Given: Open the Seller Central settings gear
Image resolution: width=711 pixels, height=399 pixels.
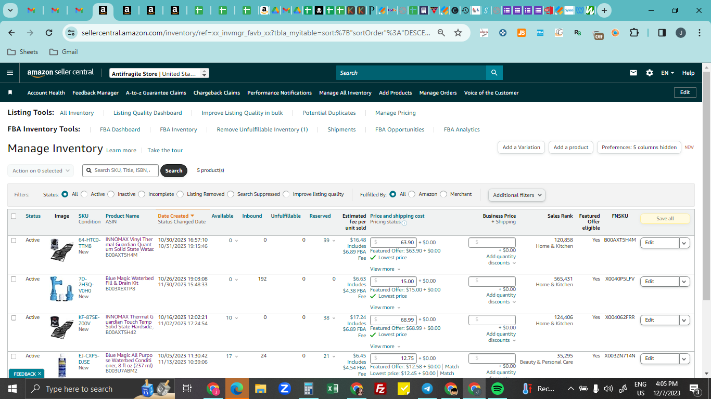Looking at the screenshot, I should [650, 73].
